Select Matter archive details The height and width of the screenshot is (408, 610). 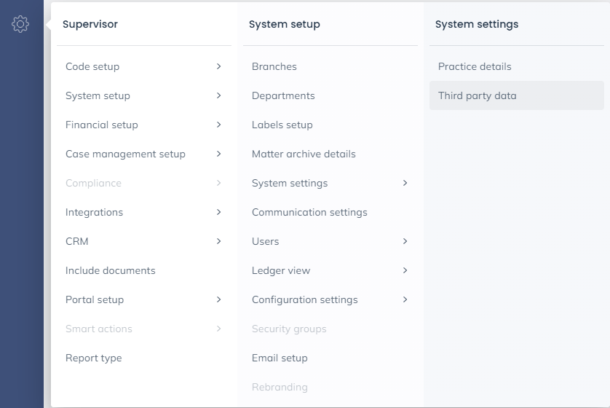(304, 154)
